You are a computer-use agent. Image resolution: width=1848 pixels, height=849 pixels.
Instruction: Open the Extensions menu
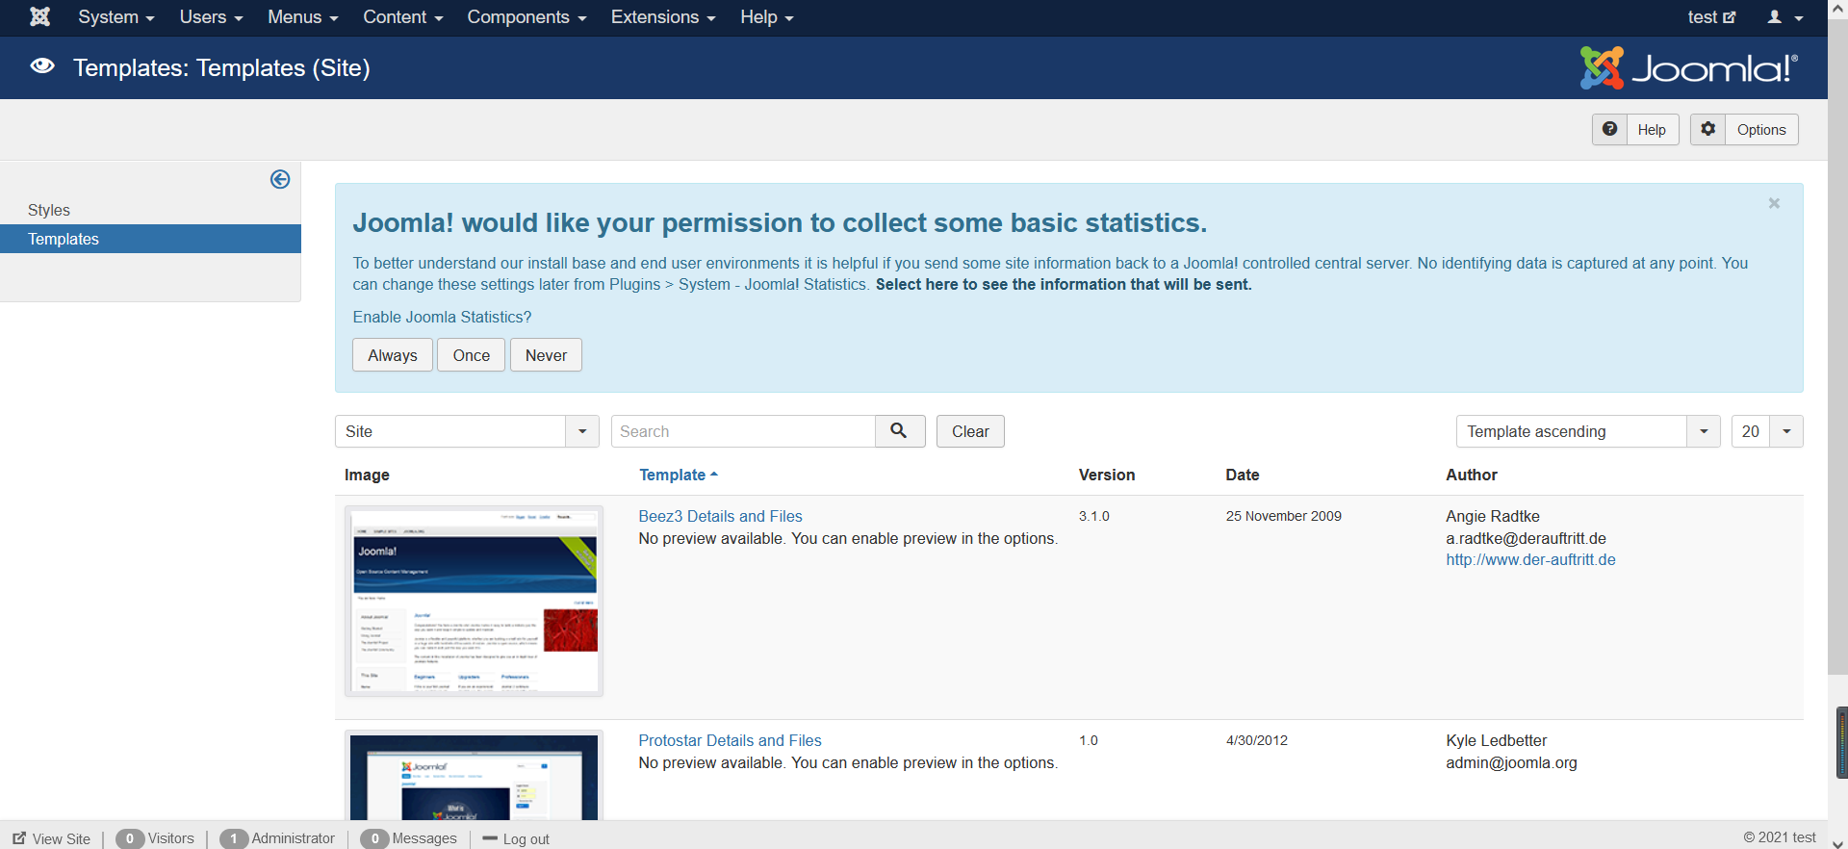point(663,17)
